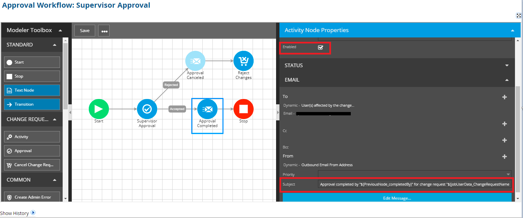Image resolution: width=523 pixels, height=218 pixels.
Task: Select the Stop node tool
Action: click(x=31, y=76)
